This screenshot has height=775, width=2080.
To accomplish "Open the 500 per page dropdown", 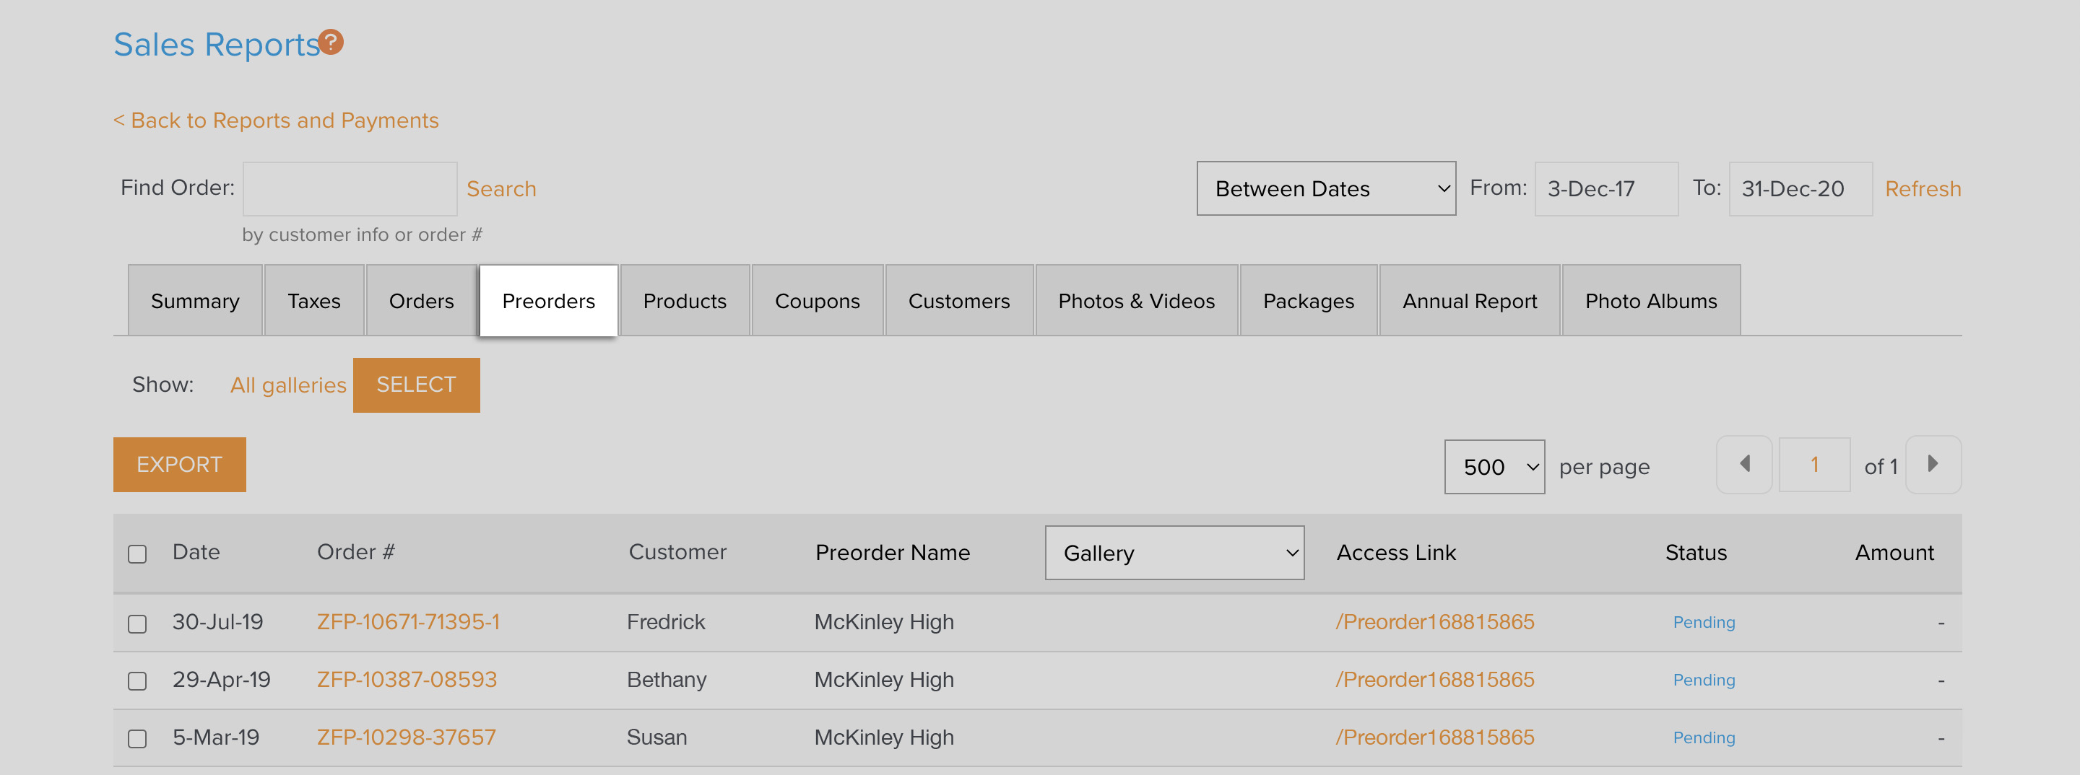I will point(1494,467).
